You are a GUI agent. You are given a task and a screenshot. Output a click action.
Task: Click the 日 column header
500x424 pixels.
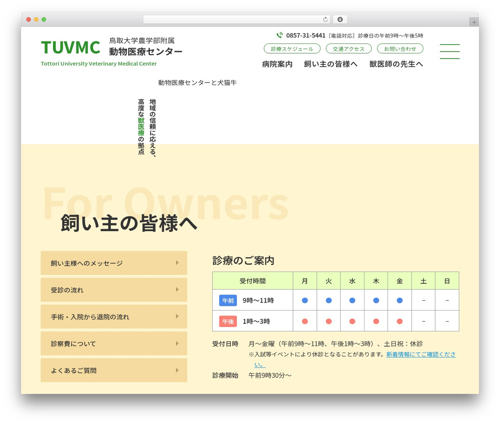447,281
